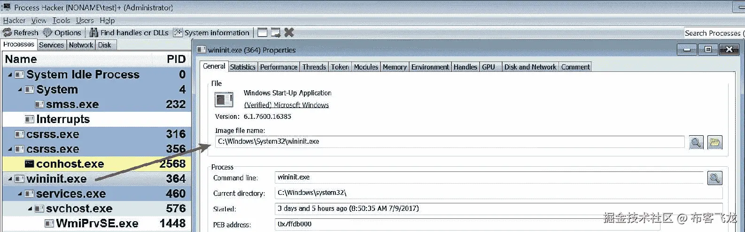The width and height of the screenshot is (745, 232).
Task: Click the inspect image file magnifier icon
Action: (696, 142)
